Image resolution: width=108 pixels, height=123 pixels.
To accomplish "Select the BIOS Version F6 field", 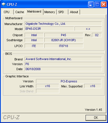I will click(63, 64).
